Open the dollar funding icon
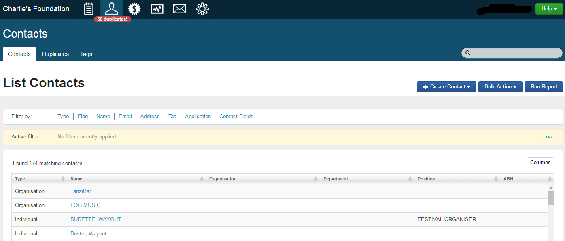The image size is (565, 241). coord(134,9)
